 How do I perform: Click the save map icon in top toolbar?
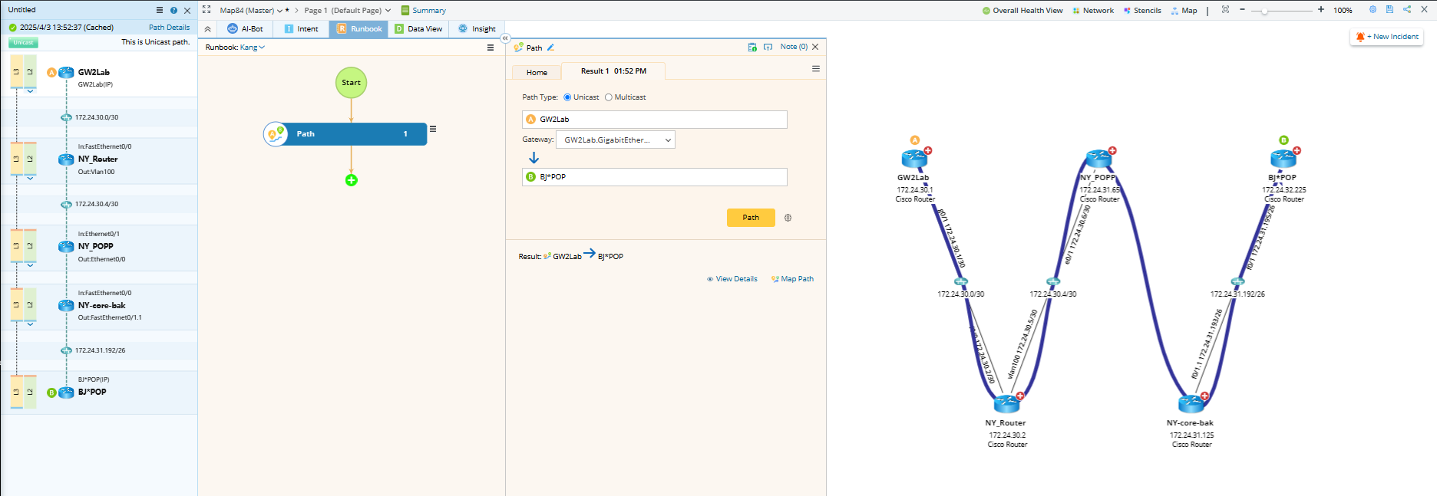(x=1389, y=10)
